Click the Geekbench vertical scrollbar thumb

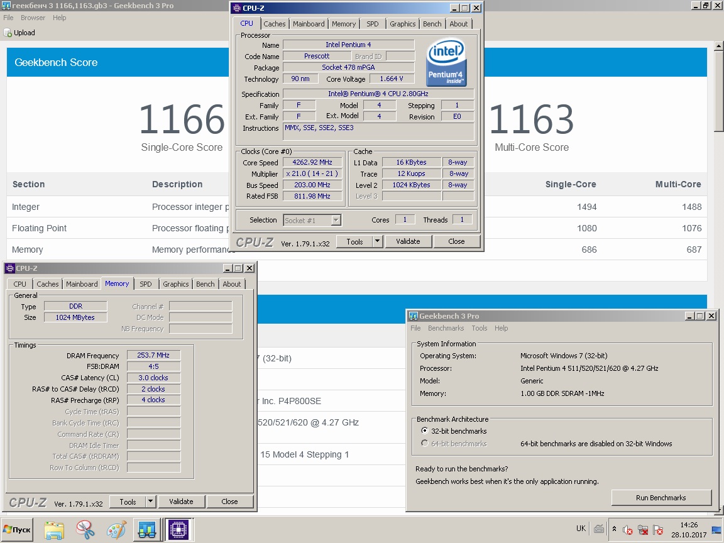(718, 92)
